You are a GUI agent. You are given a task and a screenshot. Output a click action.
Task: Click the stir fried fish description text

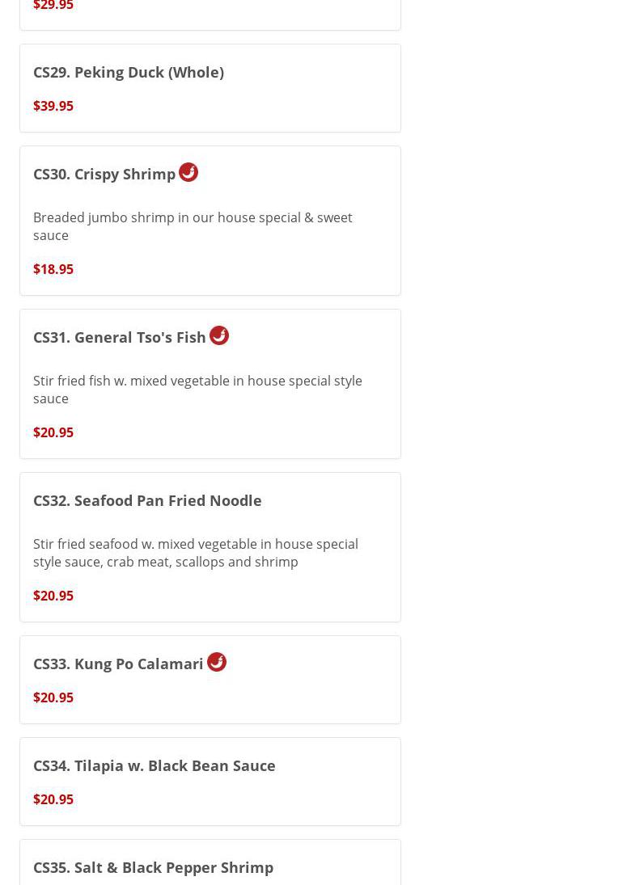[x=197, y=390]
